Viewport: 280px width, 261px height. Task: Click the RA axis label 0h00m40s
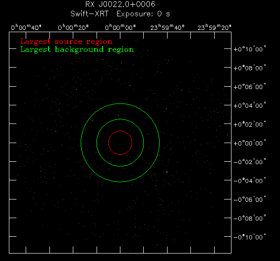[x=26, y=27]
